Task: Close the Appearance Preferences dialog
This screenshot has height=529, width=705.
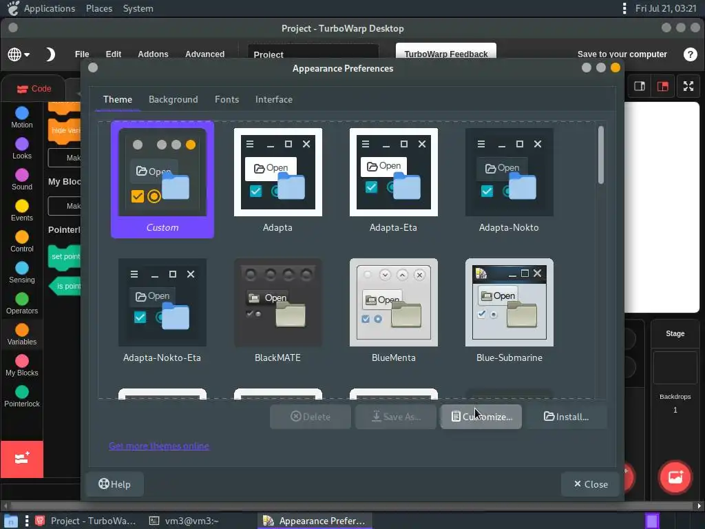Action: (590, 484)
